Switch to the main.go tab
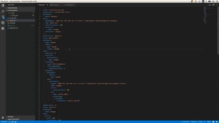This screenshot has height=123, width=219. [x=55, y=5]
